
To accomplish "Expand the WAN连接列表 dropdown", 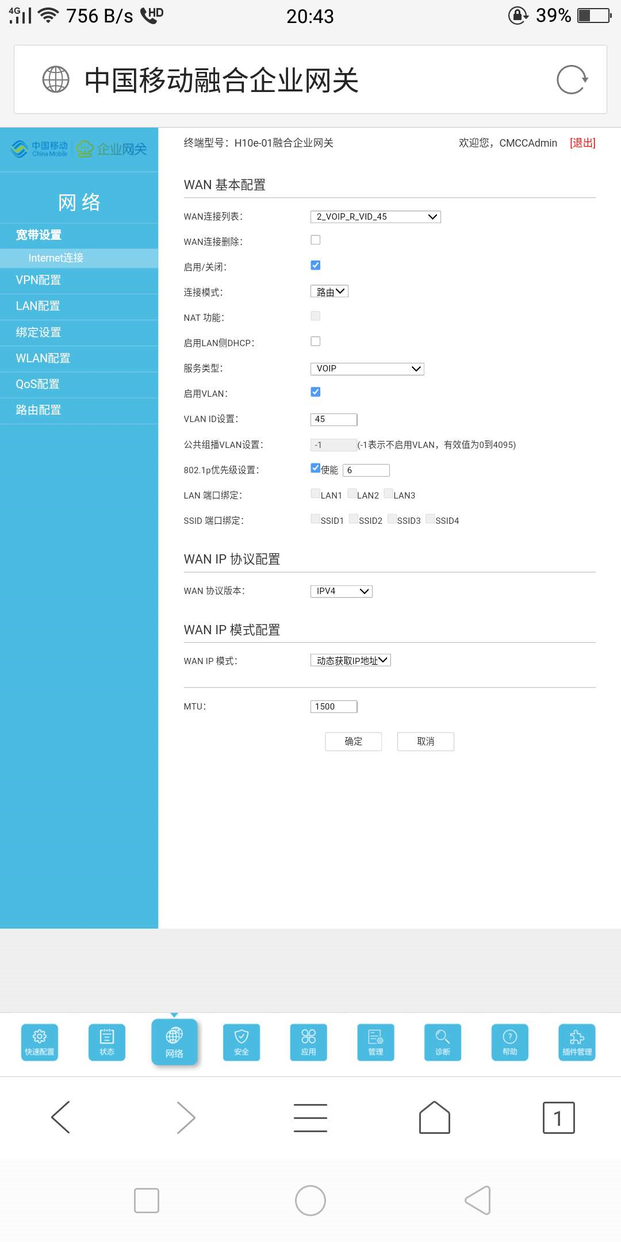I will [x=375, y=217].
